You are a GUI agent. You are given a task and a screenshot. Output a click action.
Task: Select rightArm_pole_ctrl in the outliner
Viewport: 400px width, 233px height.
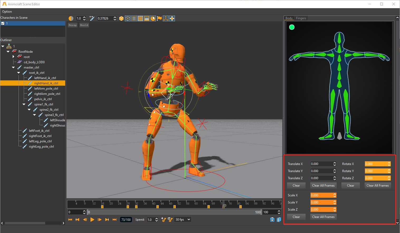coord(47,94)
